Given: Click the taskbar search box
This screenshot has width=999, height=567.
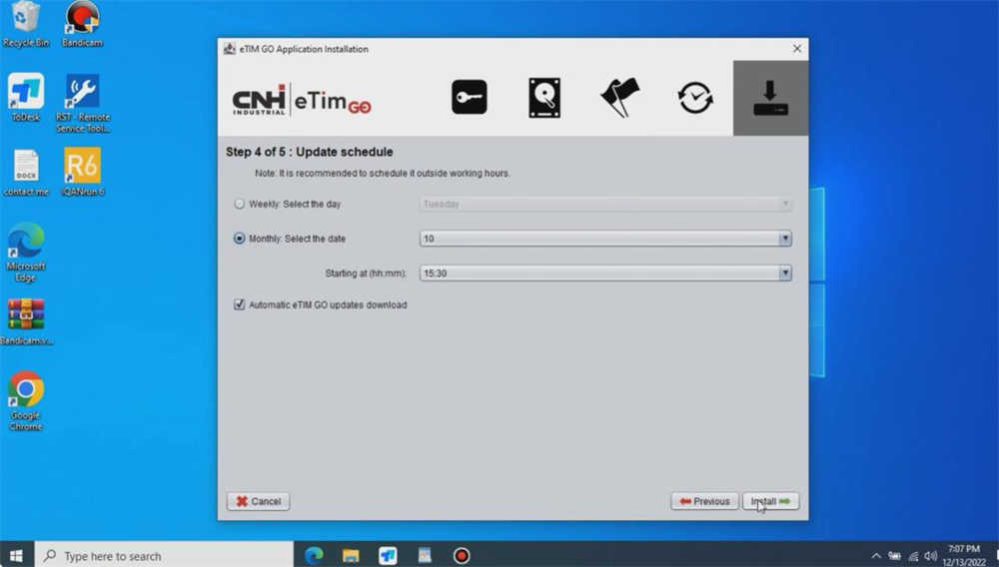Looking at the screenshot, I should pyautogui.click(x=164, y=556).
